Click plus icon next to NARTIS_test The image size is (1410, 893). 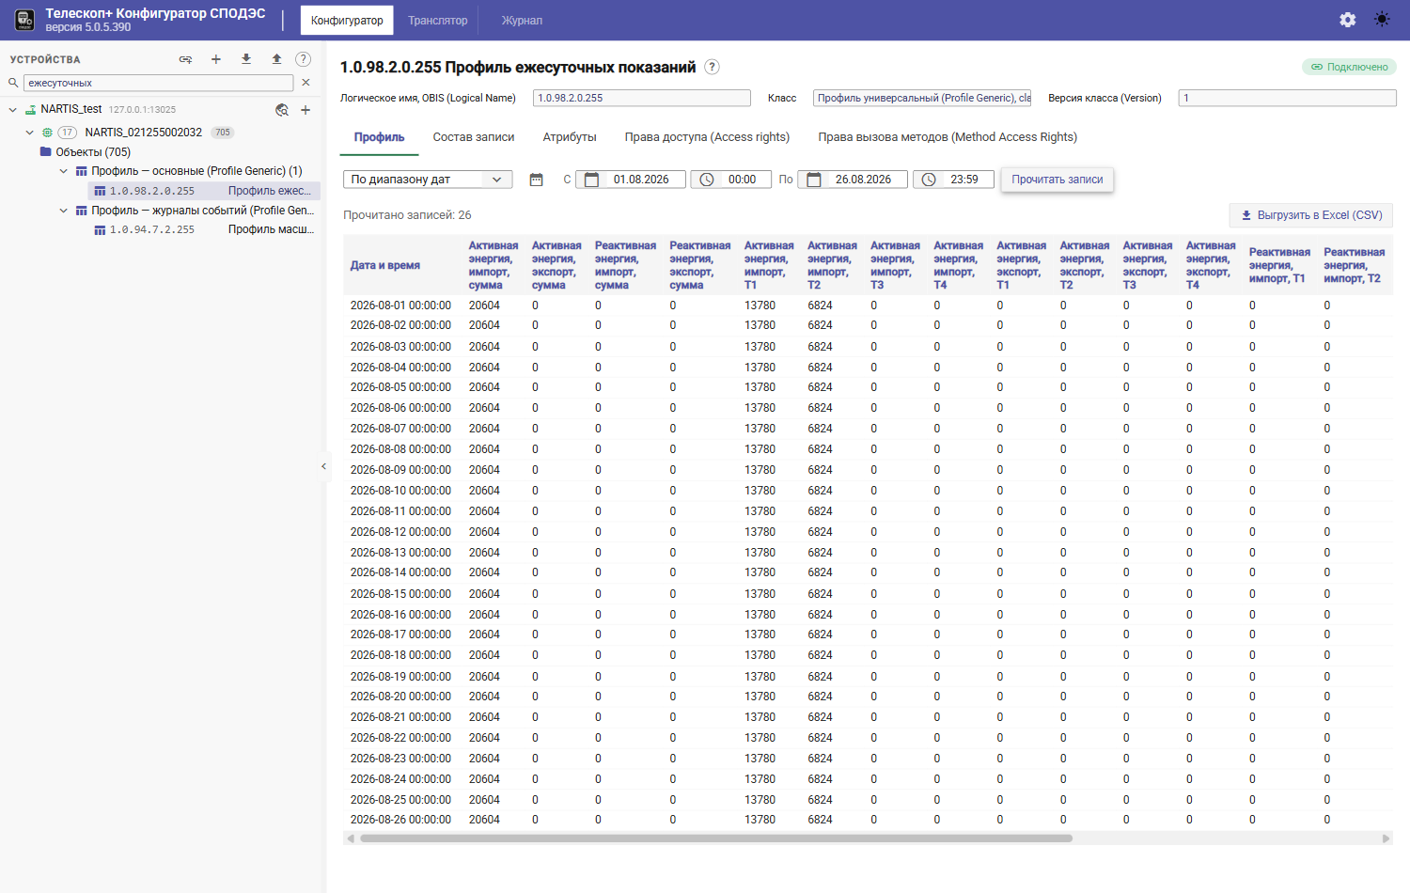click(x=305, y=110)
